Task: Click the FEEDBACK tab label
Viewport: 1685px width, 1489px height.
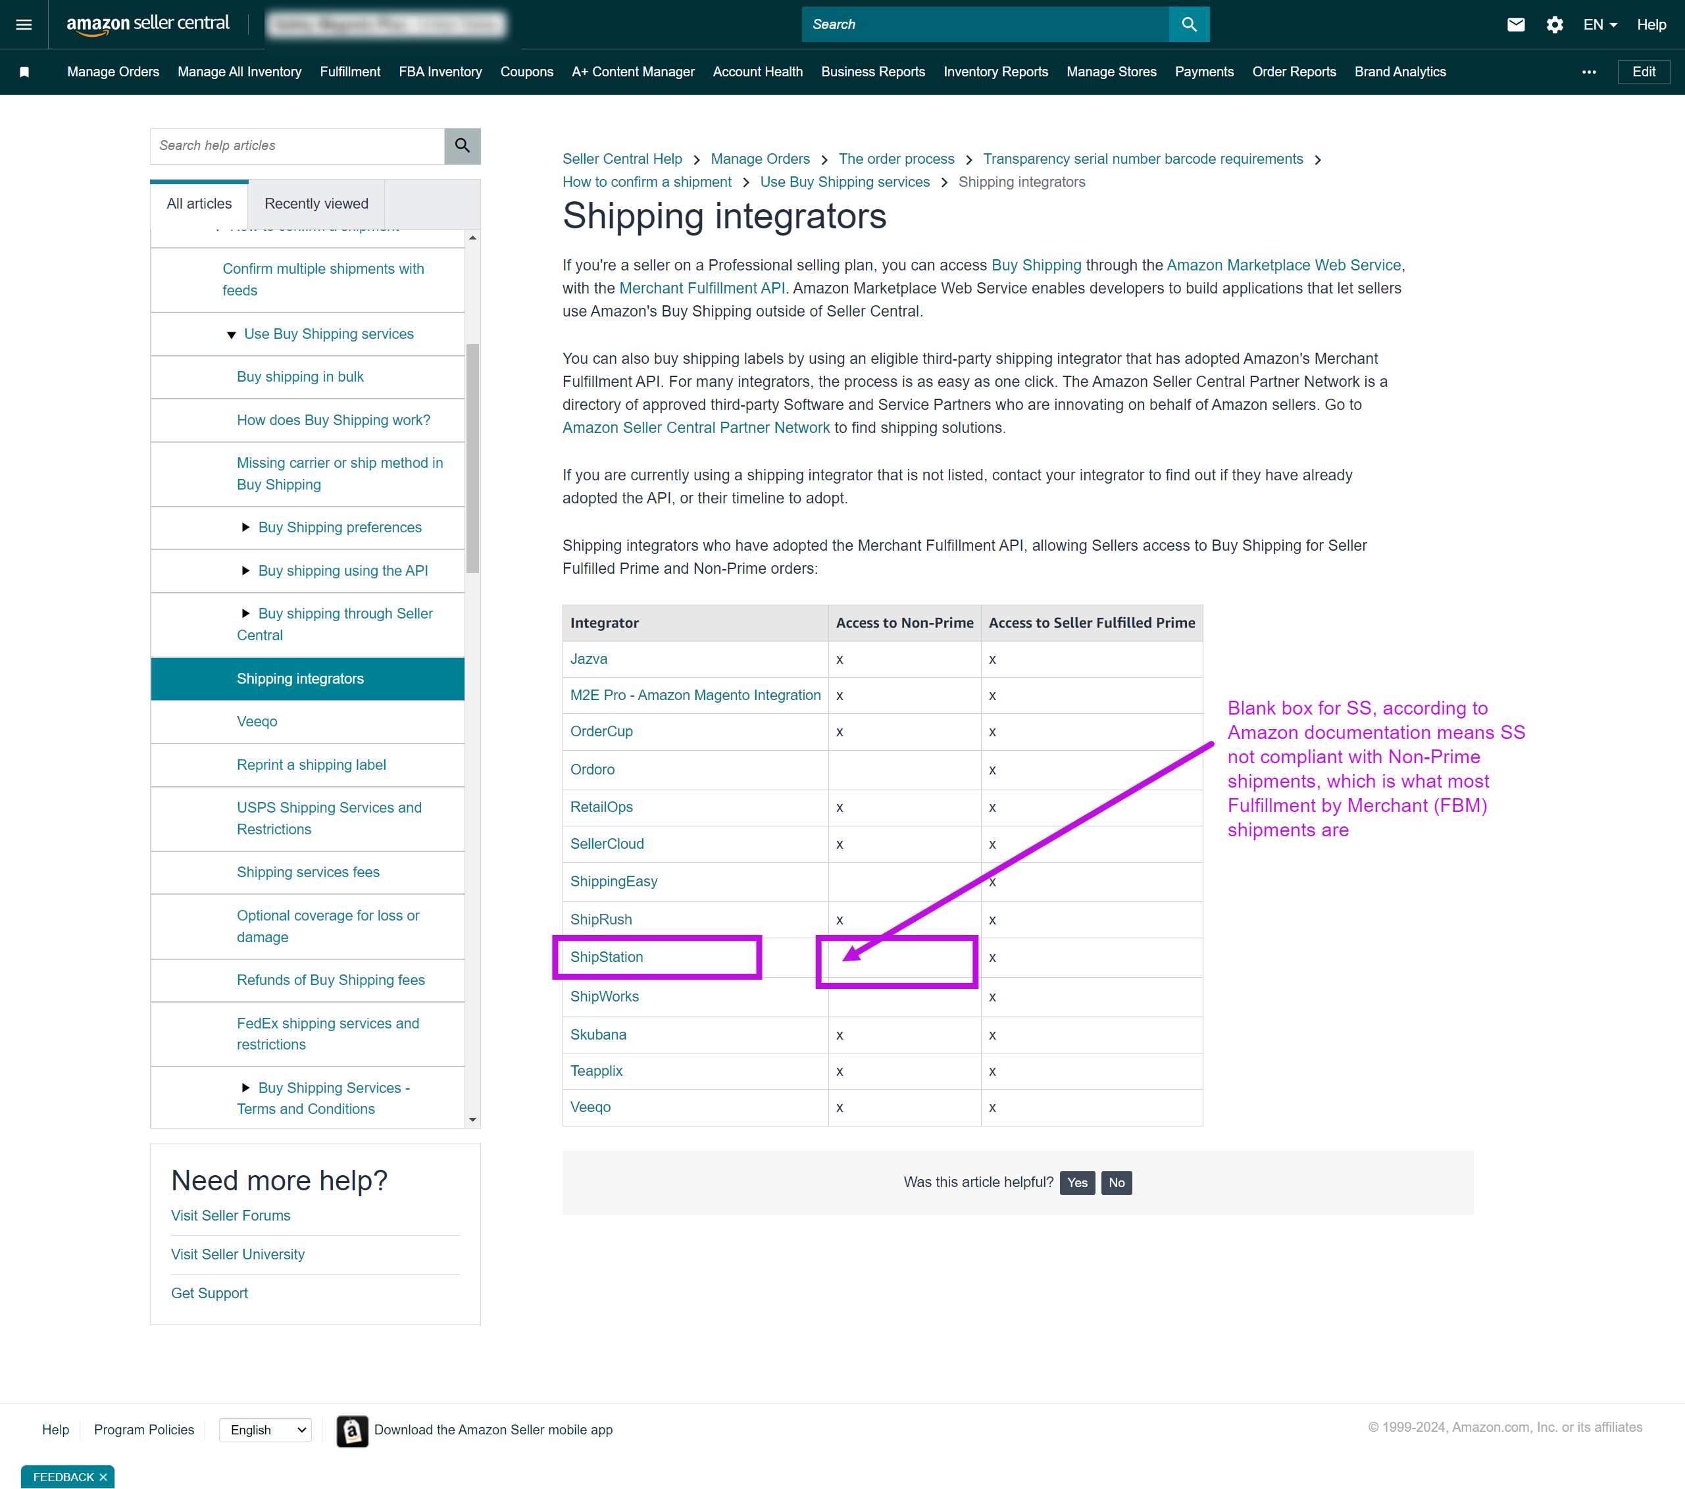Action: pyautogui.click(x=63, y=1477)
